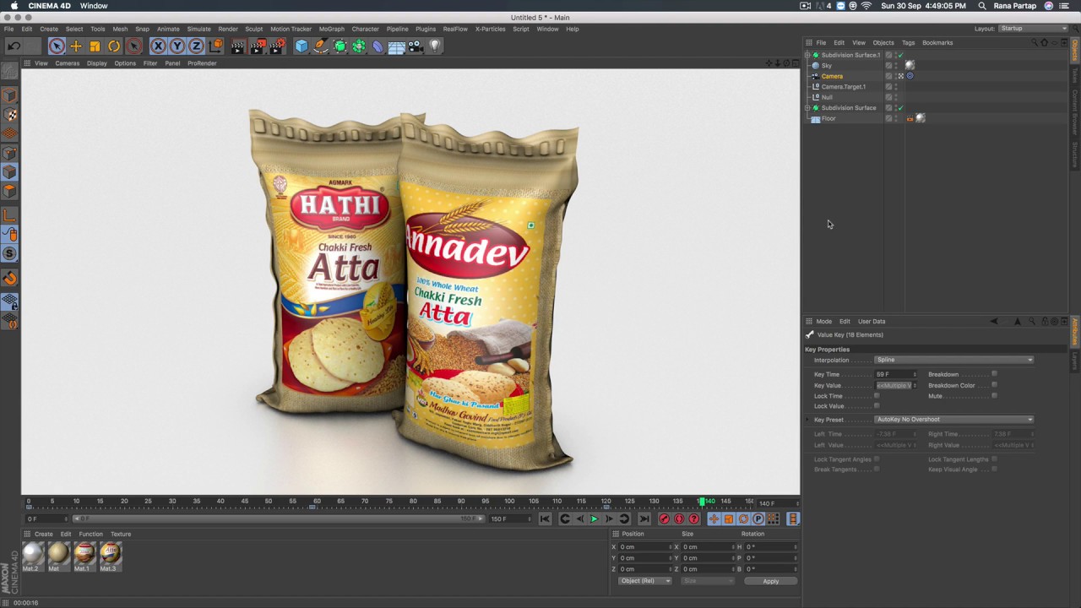Open the green array modeling objects icon
The width and height of the screenshot is (1081, 608).
pyautogui.click(x=359, y=46)
